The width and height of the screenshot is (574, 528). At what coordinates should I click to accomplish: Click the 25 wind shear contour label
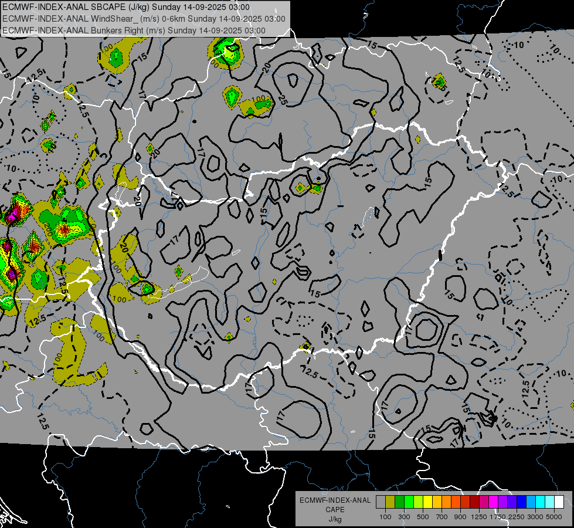282,100
